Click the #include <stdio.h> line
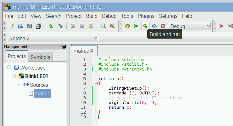 [x=121, y=60]
